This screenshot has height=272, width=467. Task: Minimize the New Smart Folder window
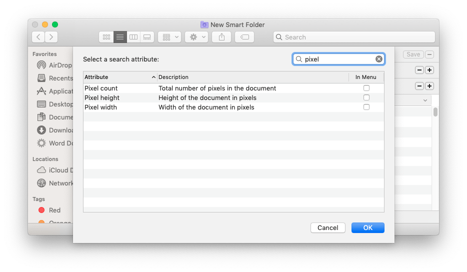(x=45, y=24)
